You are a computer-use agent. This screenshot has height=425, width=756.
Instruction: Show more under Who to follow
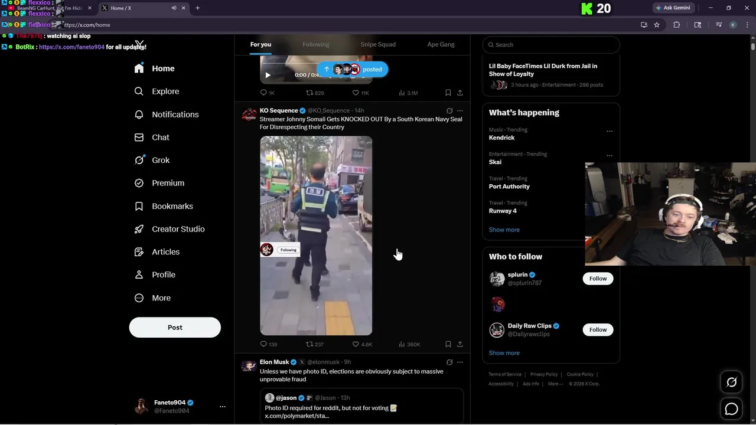coord(504,353)
